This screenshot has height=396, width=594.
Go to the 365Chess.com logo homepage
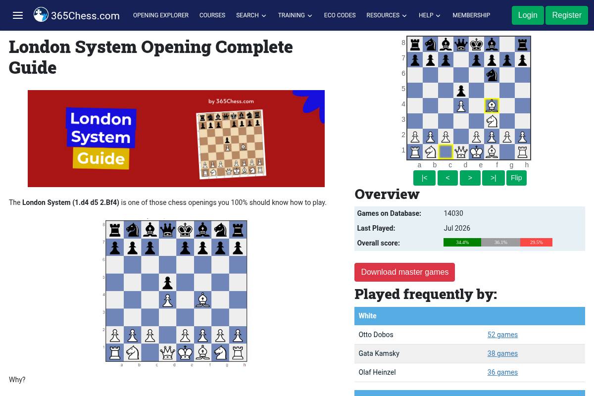click(77, 15)
